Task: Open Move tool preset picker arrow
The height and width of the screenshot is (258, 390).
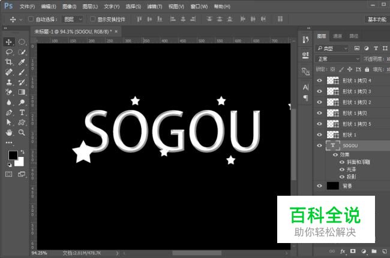Action: (x=21, y=20)
